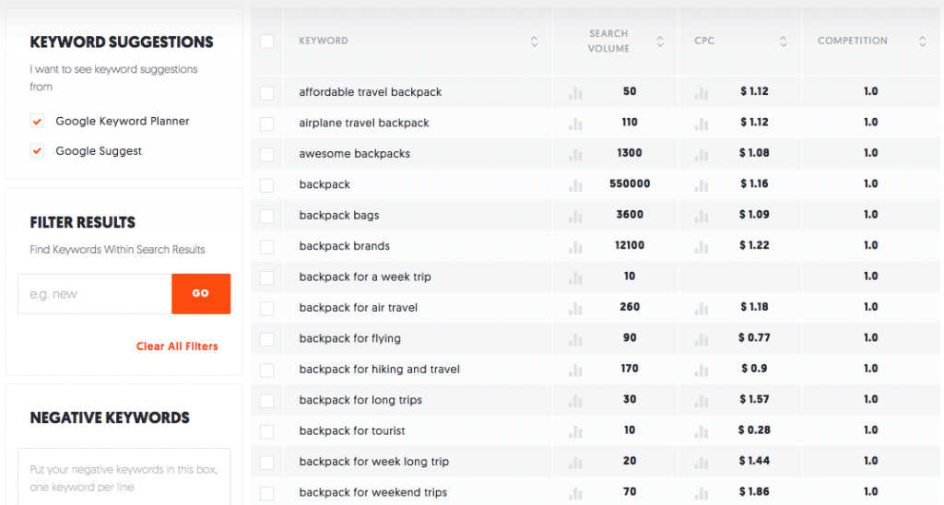Click keyword text backpack for air travel

pyautogui.click(x=359, y=308)
